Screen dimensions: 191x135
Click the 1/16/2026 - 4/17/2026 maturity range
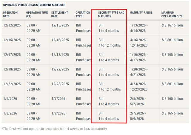point(139,57)
